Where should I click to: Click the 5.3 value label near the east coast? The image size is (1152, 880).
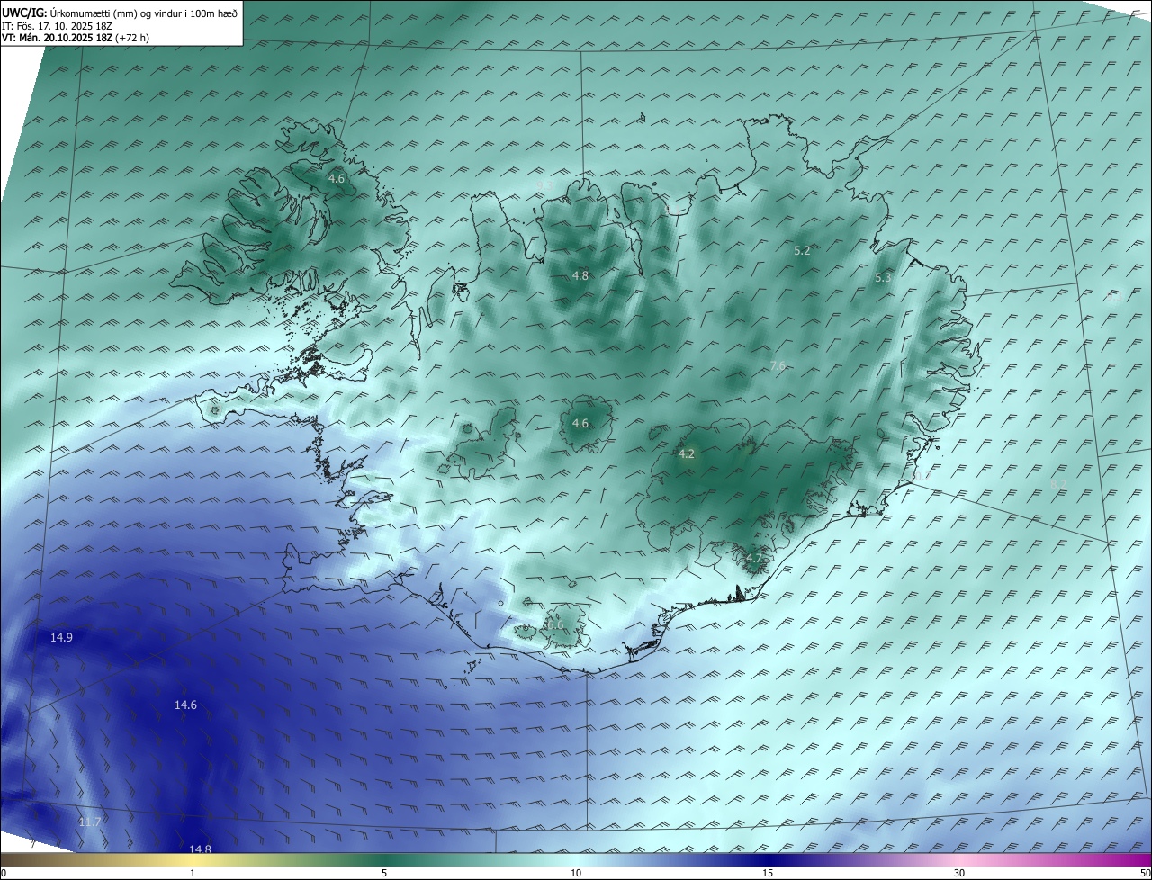tap(883, 278)
